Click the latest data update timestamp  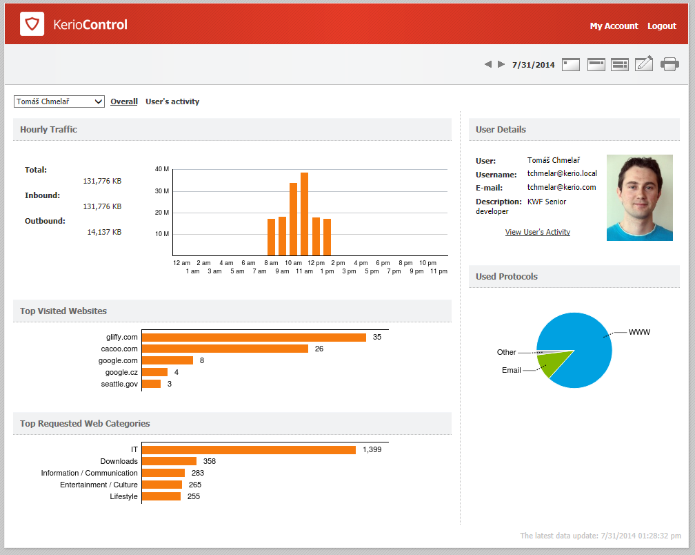601,536
